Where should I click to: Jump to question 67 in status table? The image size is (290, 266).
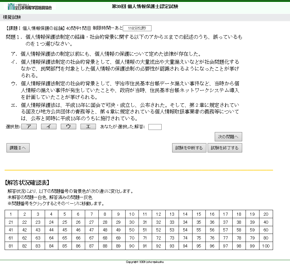92,238
